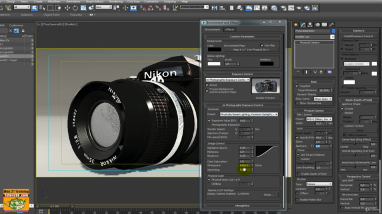382x214 pixels.
Task: Open reference coordinate View dropdown
Action: 103,7
